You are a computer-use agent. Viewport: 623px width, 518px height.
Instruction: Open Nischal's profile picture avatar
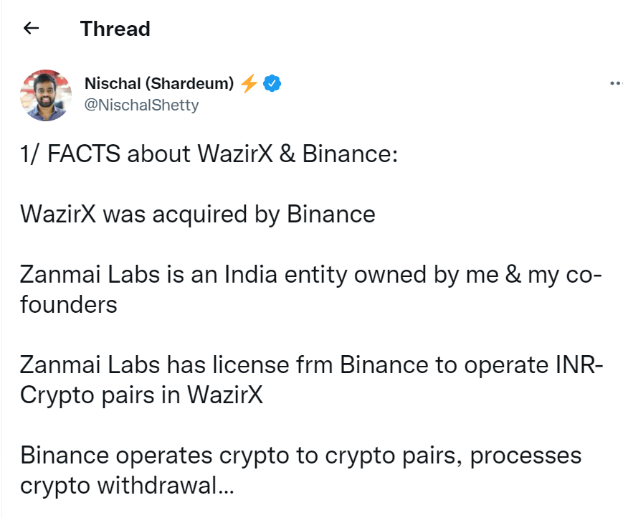tap(46, 95)
